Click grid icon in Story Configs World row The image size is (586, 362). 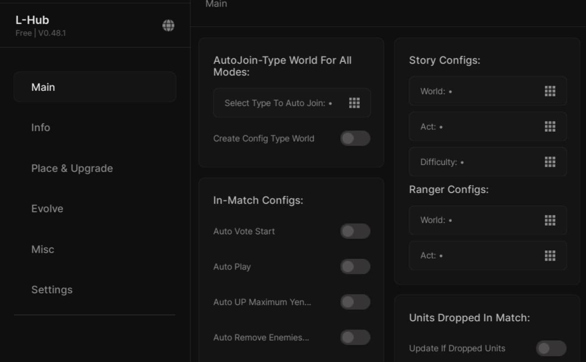pos(550,91)
